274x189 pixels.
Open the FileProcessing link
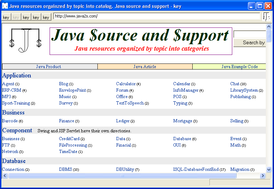(73, 145)
